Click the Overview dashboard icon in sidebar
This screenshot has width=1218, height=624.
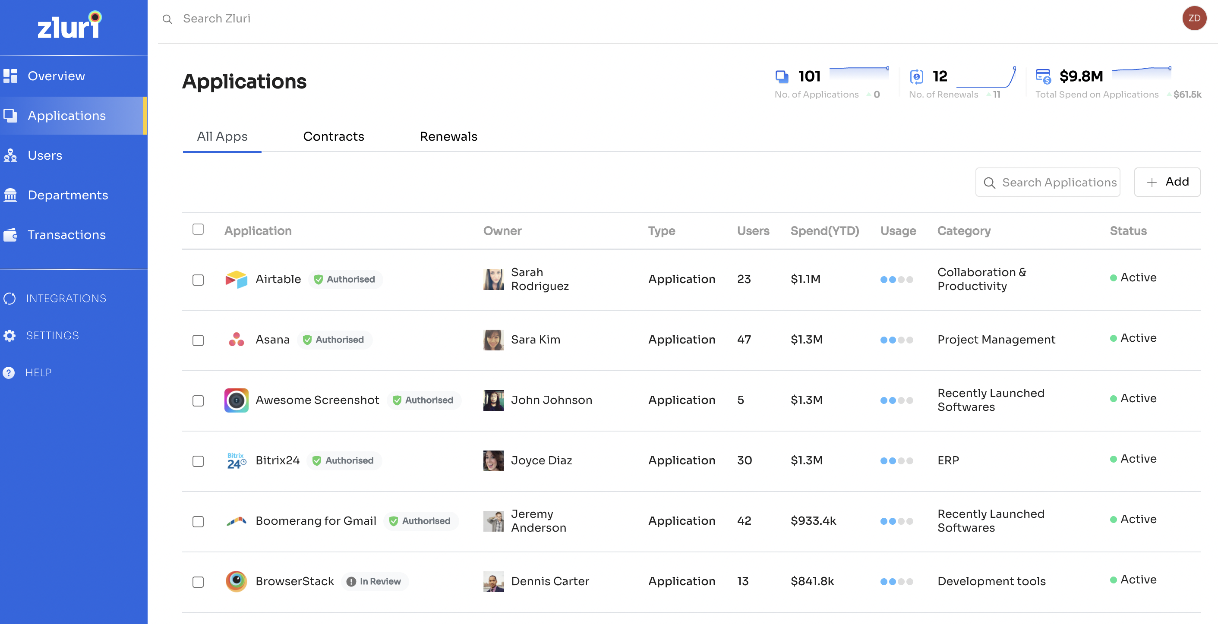[x=10, y=76]
